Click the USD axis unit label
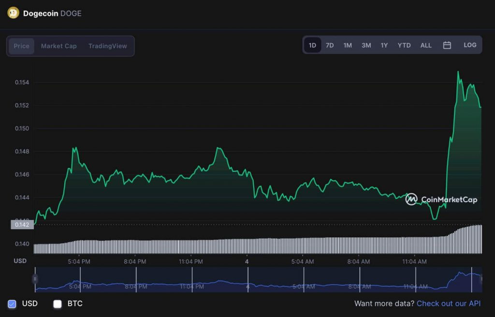495x317 pixels. click(20, 261)
